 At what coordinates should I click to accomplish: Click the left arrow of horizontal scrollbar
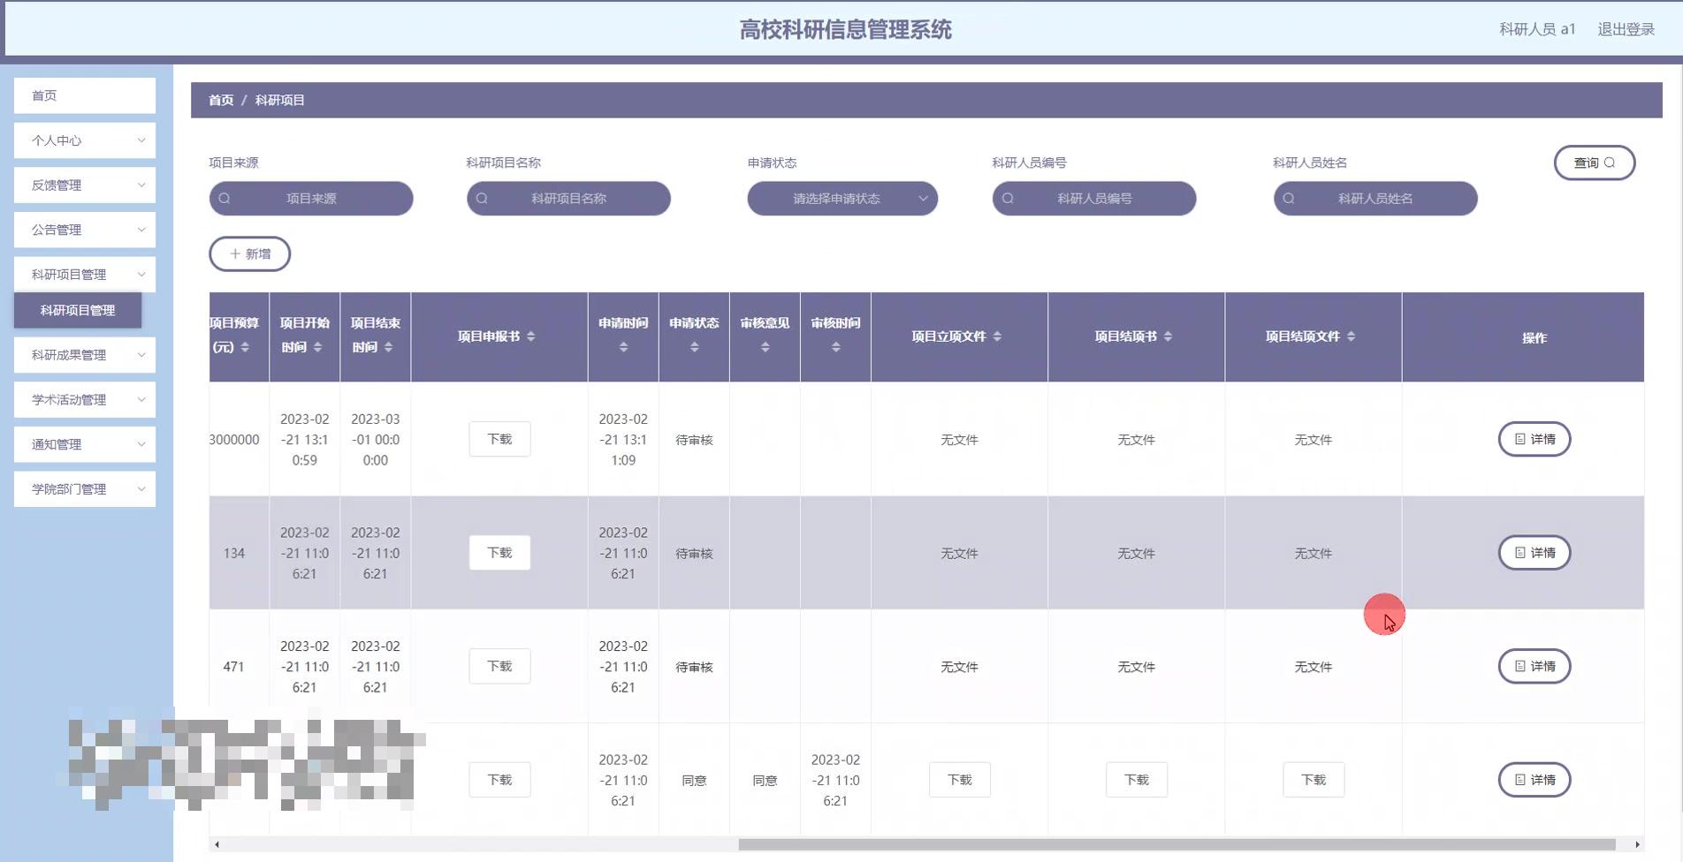coord(217,844)
